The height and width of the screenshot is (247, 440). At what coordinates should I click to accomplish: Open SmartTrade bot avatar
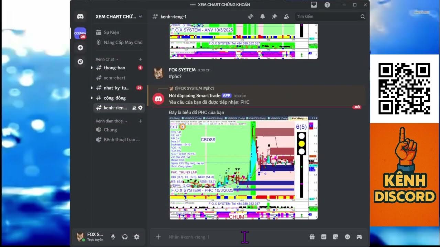click(x=158, y=99)
